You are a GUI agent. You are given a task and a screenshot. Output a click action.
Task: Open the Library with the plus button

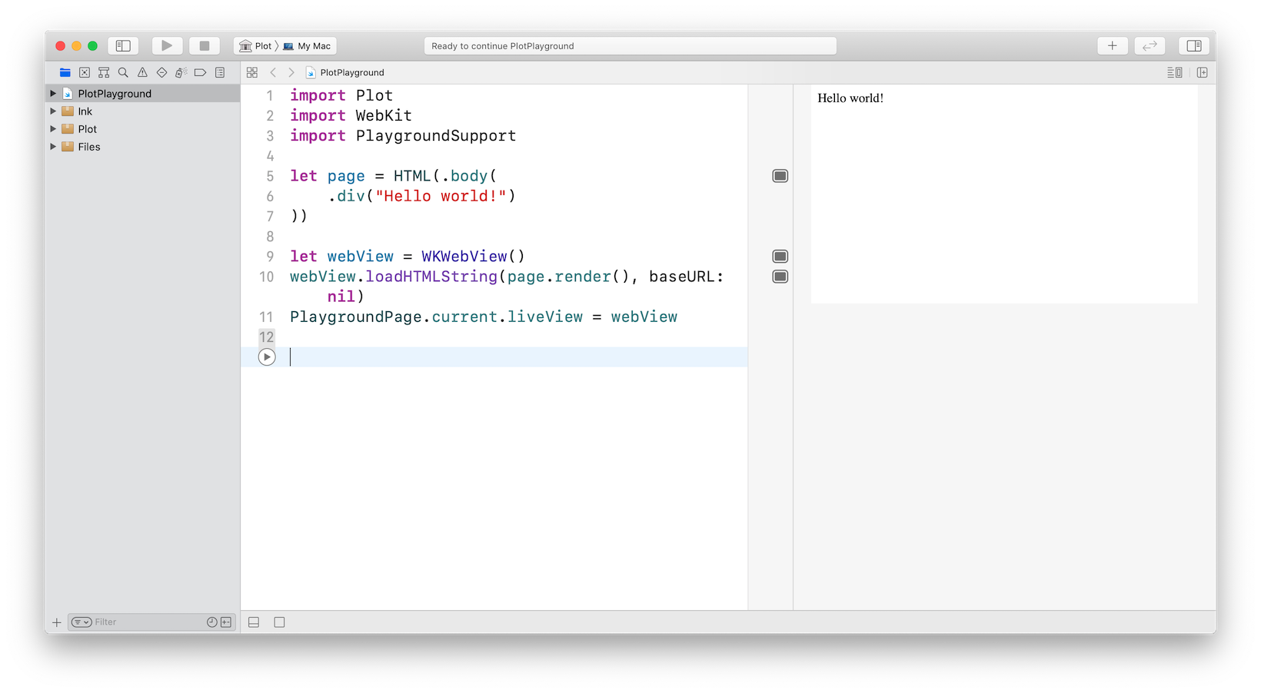(1112, 46)
